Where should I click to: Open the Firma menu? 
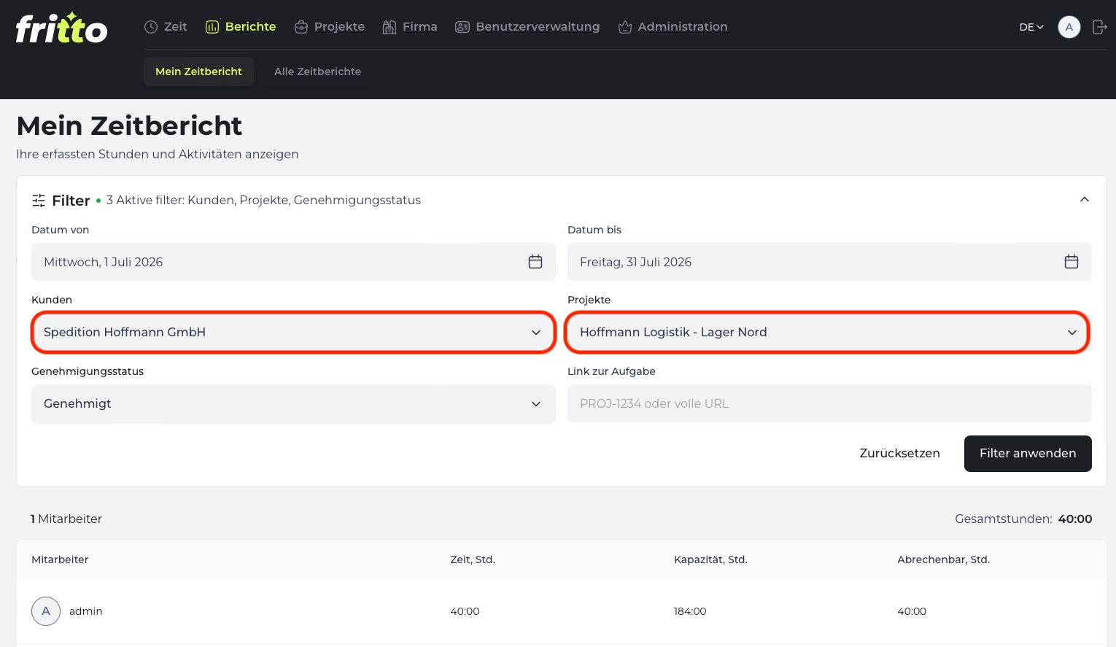[410, 27]
